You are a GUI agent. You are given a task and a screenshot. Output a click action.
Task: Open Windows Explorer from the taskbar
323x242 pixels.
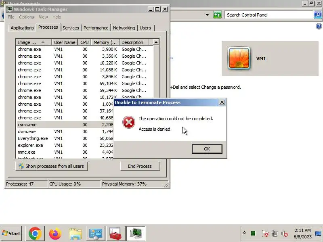76,234
